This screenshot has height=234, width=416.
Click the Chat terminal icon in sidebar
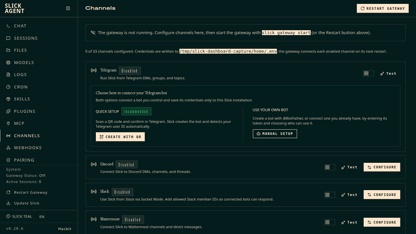8,26
